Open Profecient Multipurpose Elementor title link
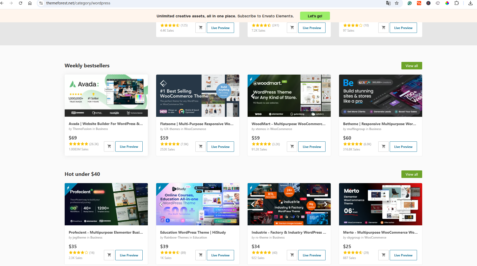The width and height of the screenshot is (477, 266). click(106, 232)
